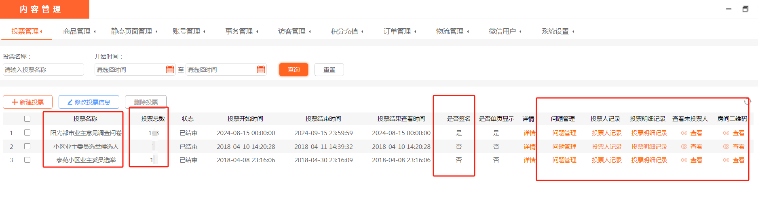Screen dimensions: 758x212
Task: Toggle the select-all checkbox in table header
Action: point(27,119)
